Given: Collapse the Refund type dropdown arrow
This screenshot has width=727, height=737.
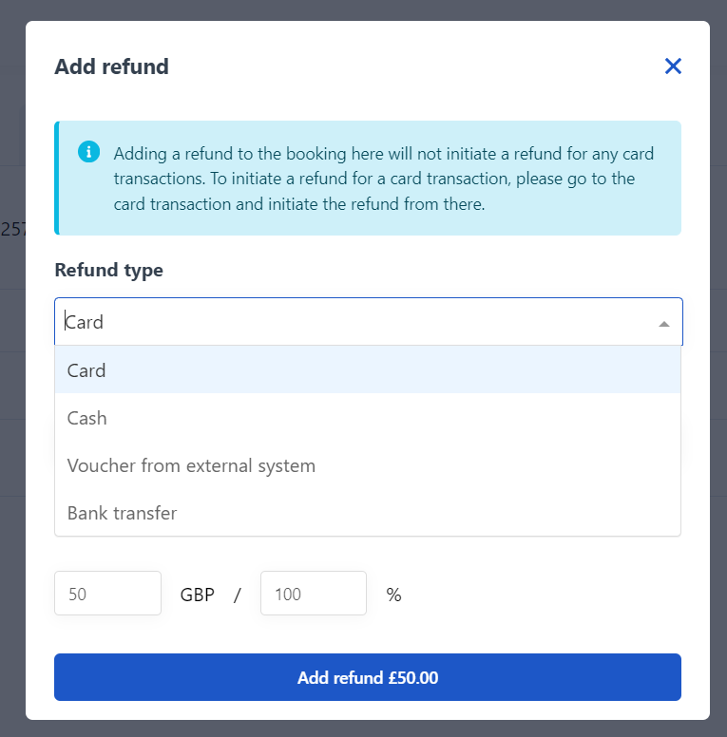Looking at the screenshot, I should (x=664, y=323).
